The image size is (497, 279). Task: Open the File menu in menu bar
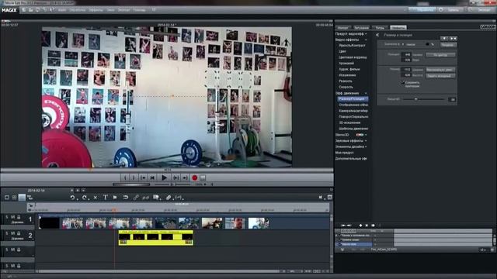coord(62,10)
